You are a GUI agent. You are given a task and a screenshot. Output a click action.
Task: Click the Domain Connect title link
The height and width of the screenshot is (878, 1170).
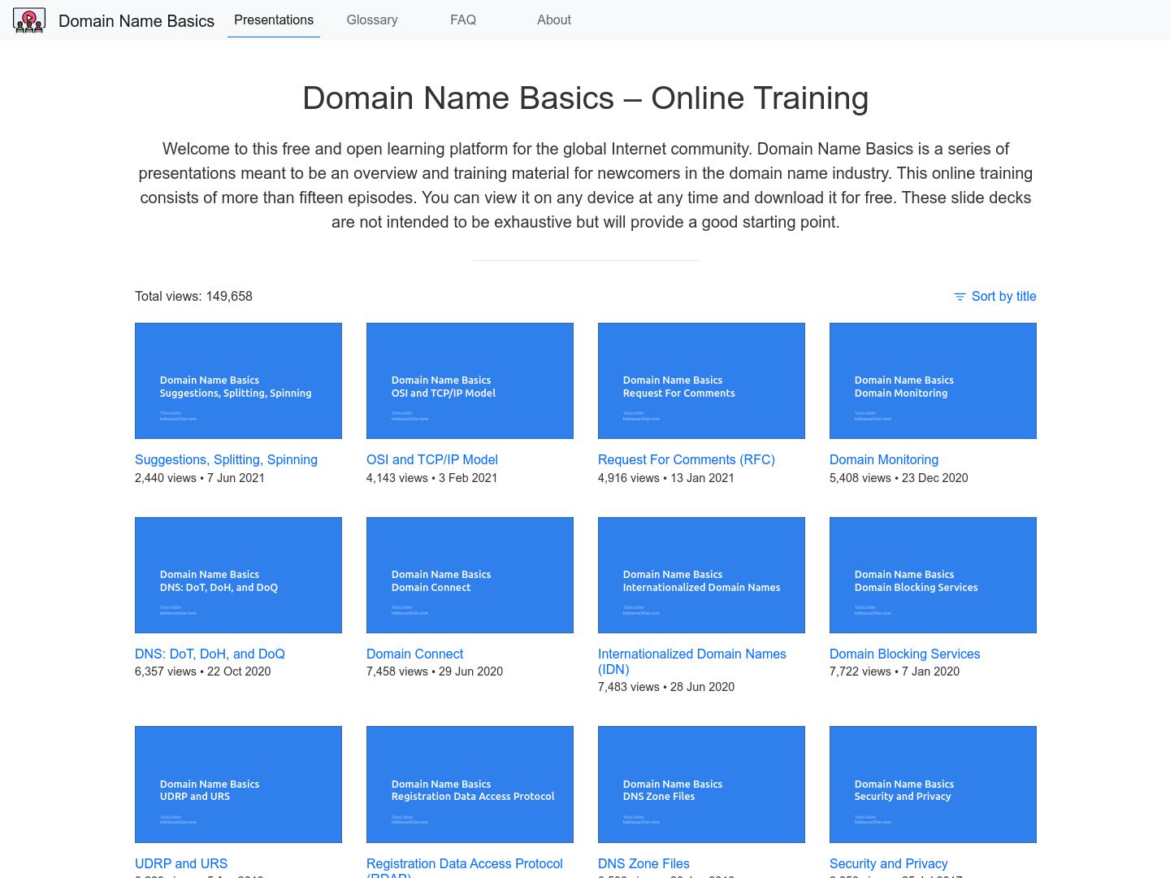coord(414,654)
